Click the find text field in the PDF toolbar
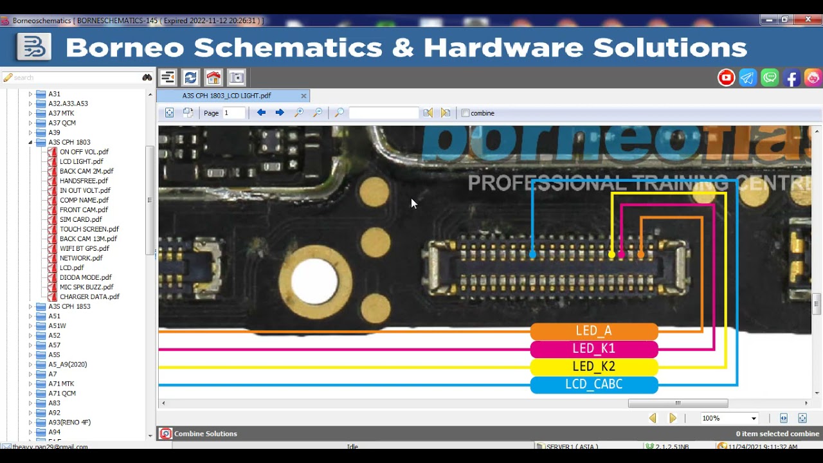Image resolution: width=823 pixels, height=463 pixels. [x=384, y=113]
